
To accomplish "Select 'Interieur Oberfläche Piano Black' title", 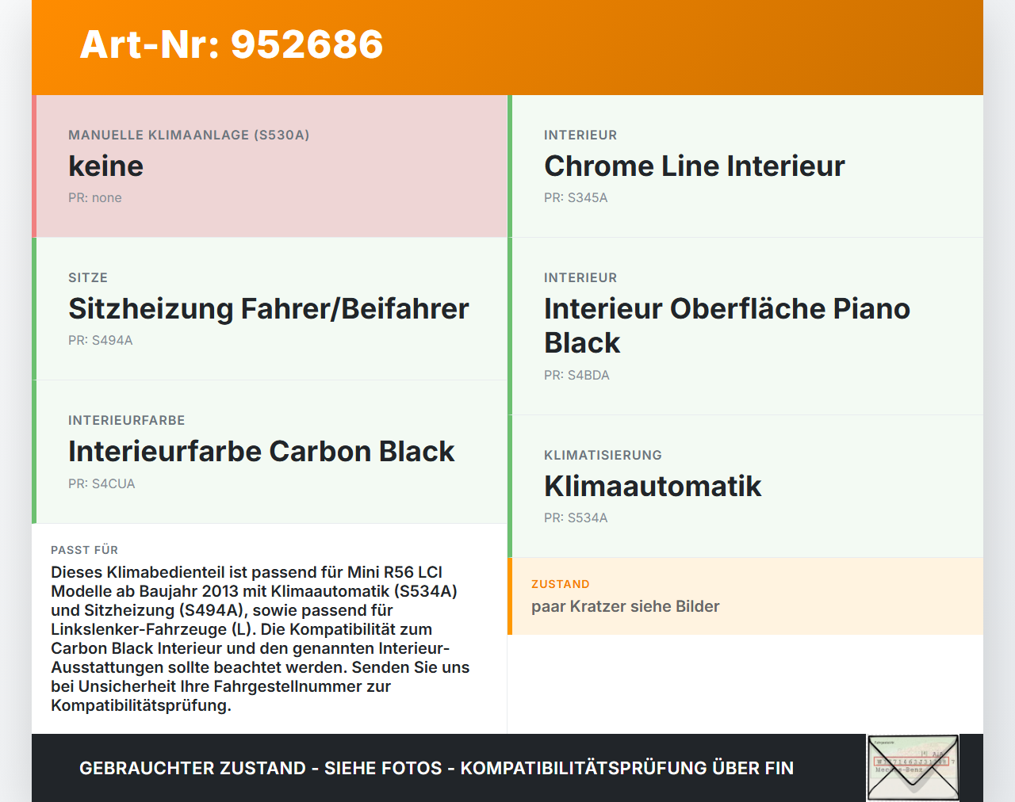I will click(x=727, y=326).
